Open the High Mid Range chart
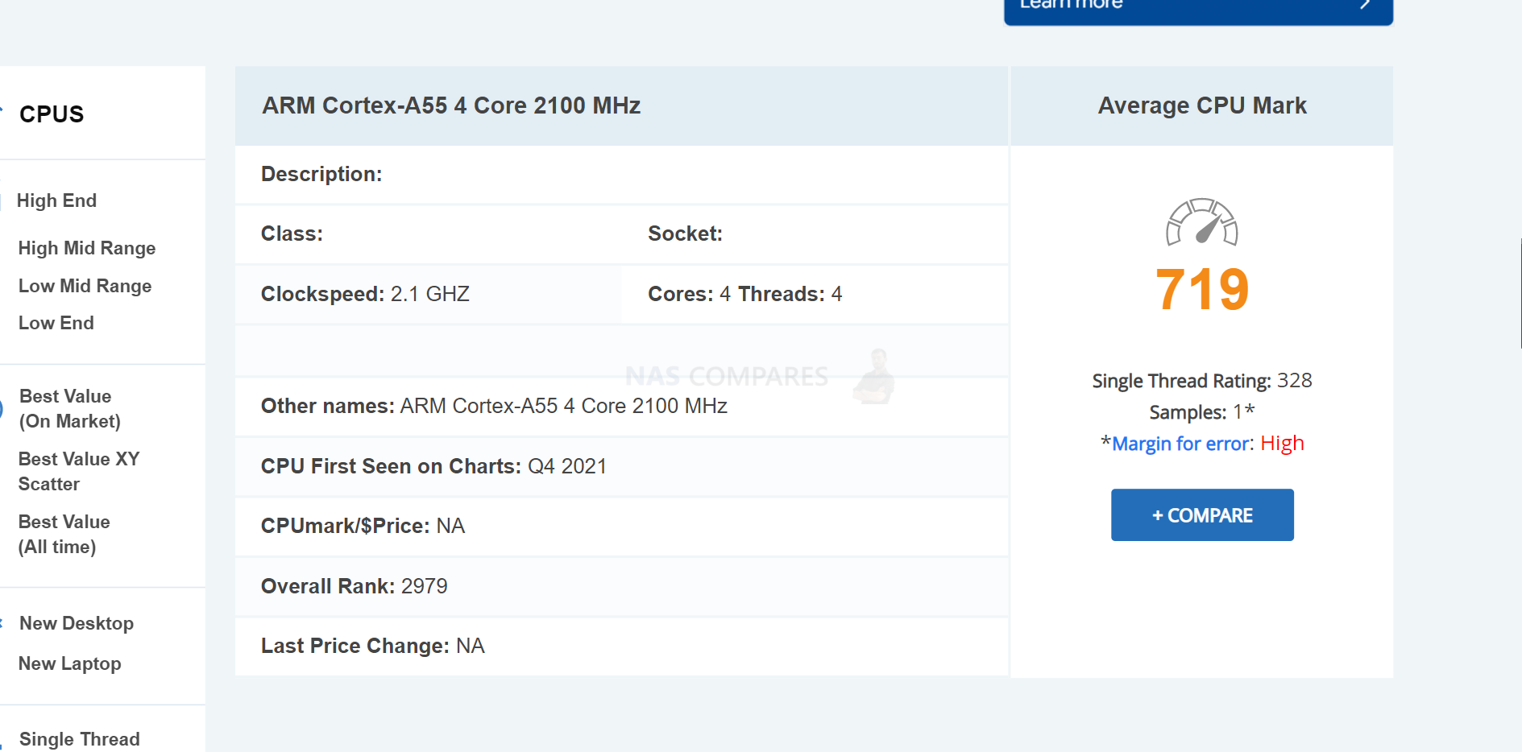Image resolution: width=1522 pixels, height=752 pixels. click(x=87, y=248)
